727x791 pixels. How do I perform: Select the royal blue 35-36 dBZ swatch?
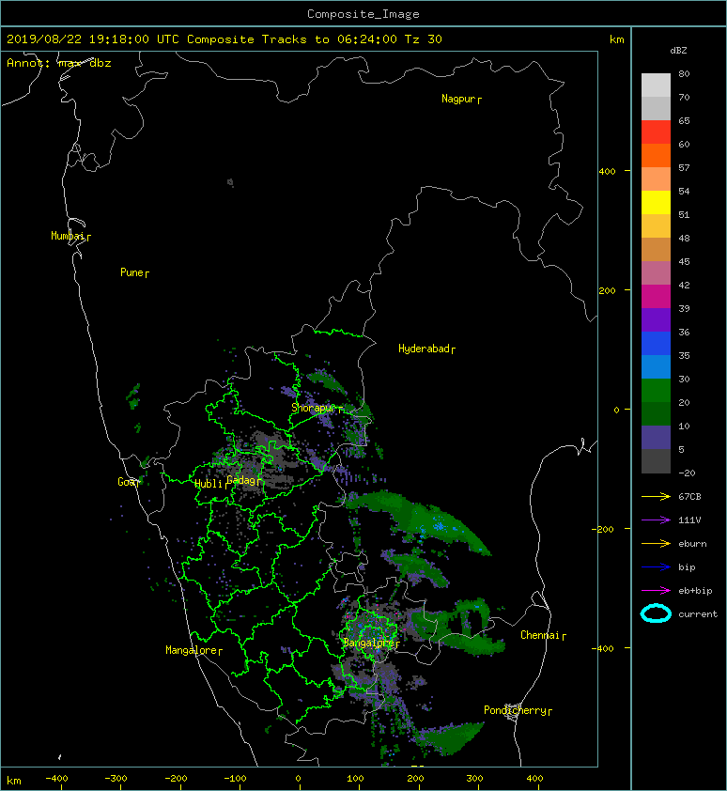656,343
